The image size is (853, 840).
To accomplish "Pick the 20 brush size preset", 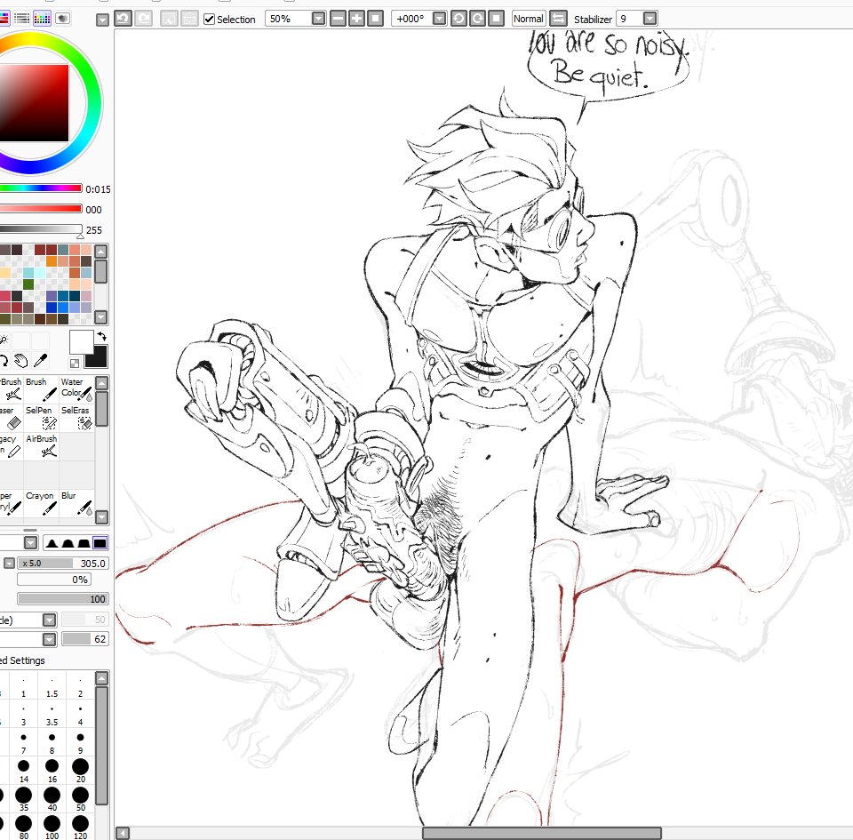I will point(81,771).
